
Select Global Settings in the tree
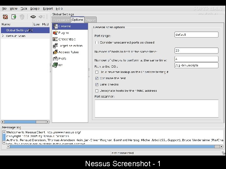click(25, 30)
